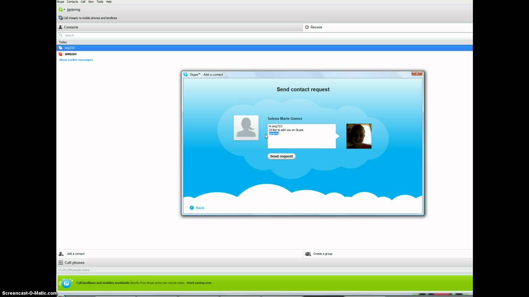The image size is (529, 297).
Task: Open the Skype menu
Action: 60,2
